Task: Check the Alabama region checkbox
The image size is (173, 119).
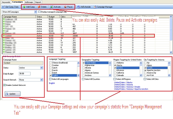Action: point(115,63)
